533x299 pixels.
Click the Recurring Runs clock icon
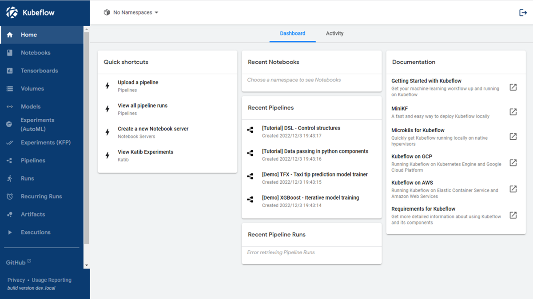point(10,197)
